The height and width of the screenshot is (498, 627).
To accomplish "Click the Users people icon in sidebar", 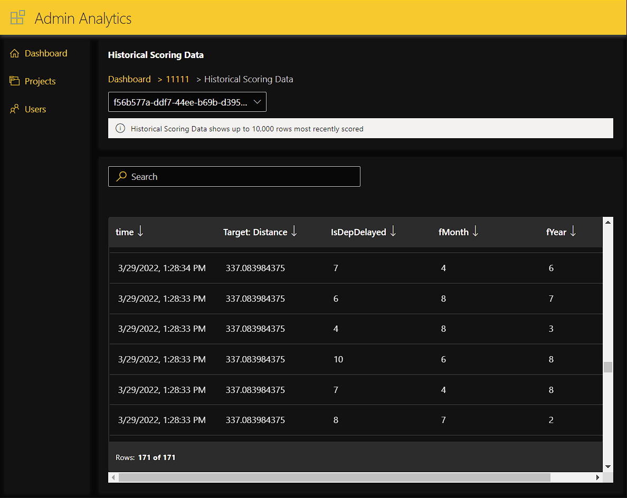I will [14, 109].
